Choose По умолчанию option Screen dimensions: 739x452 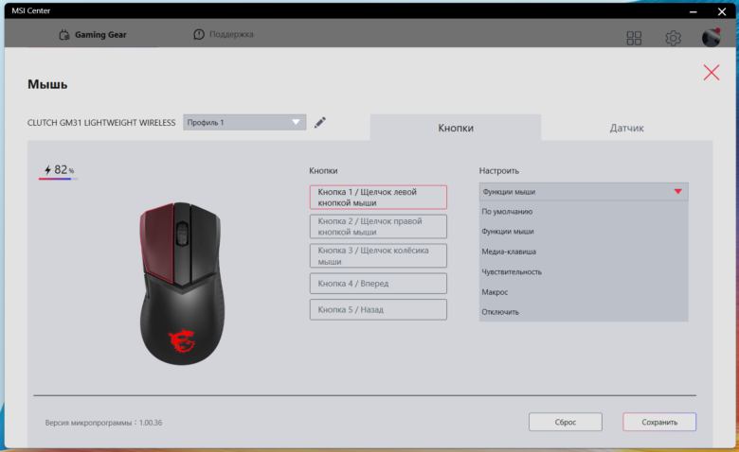click(x=584, y=212)
